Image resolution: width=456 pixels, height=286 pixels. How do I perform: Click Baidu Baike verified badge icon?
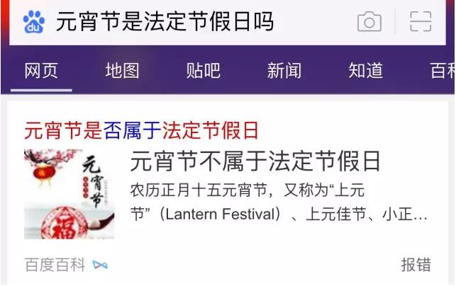point(100,265)
